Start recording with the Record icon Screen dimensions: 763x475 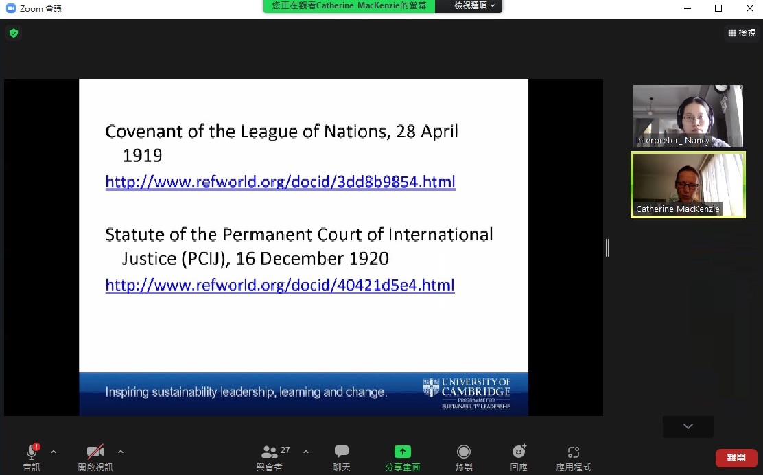coord(464,452)
